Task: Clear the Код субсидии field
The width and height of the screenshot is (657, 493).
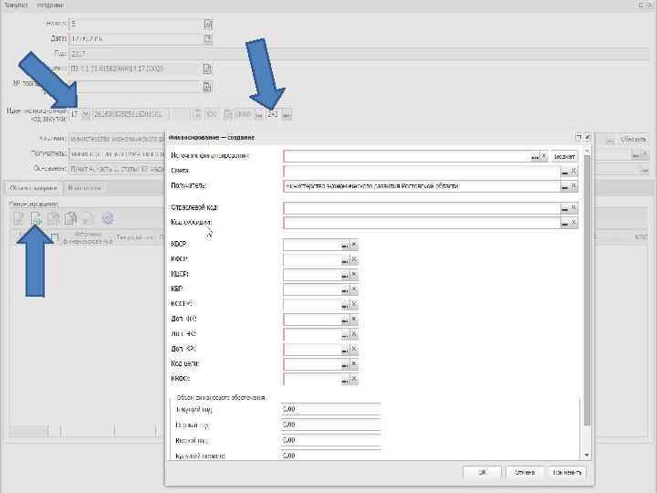Action: coord(574,223)
